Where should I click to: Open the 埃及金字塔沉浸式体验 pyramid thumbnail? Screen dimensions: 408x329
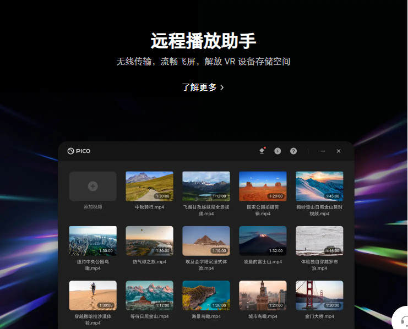pos(206,241)
